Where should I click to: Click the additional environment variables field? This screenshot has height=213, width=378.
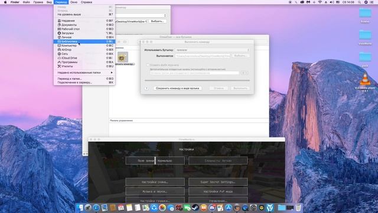point(194,73)
